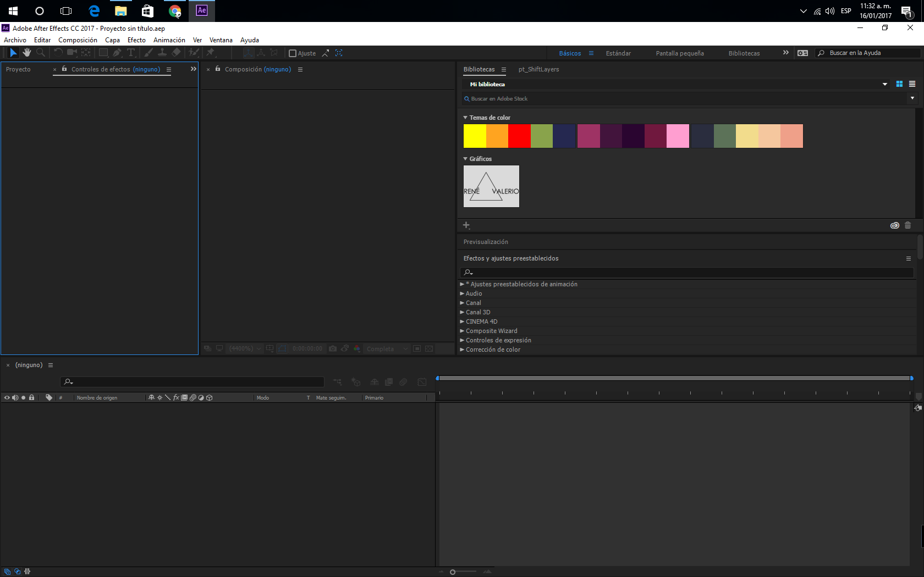The height and width of the screenshot is (577, 924).
Task: Select the Unified Camera tool
Action: (72, 53)
